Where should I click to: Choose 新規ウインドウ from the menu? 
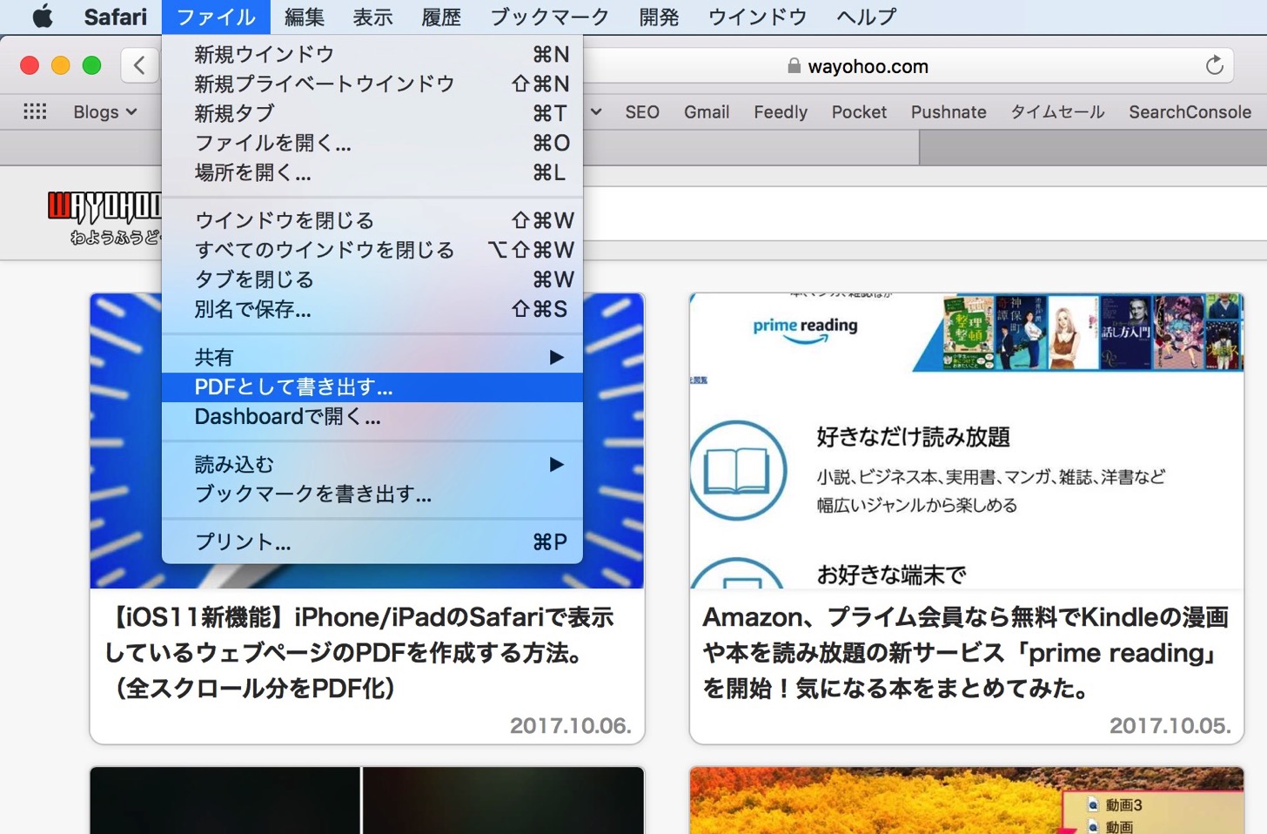[x=372, y=54]
